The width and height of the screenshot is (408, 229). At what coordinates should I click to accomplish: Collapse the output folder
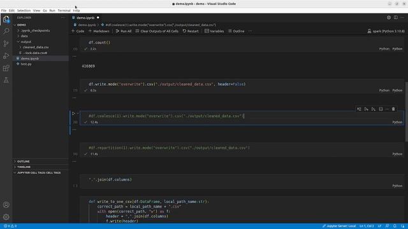(x=26, y=42)
